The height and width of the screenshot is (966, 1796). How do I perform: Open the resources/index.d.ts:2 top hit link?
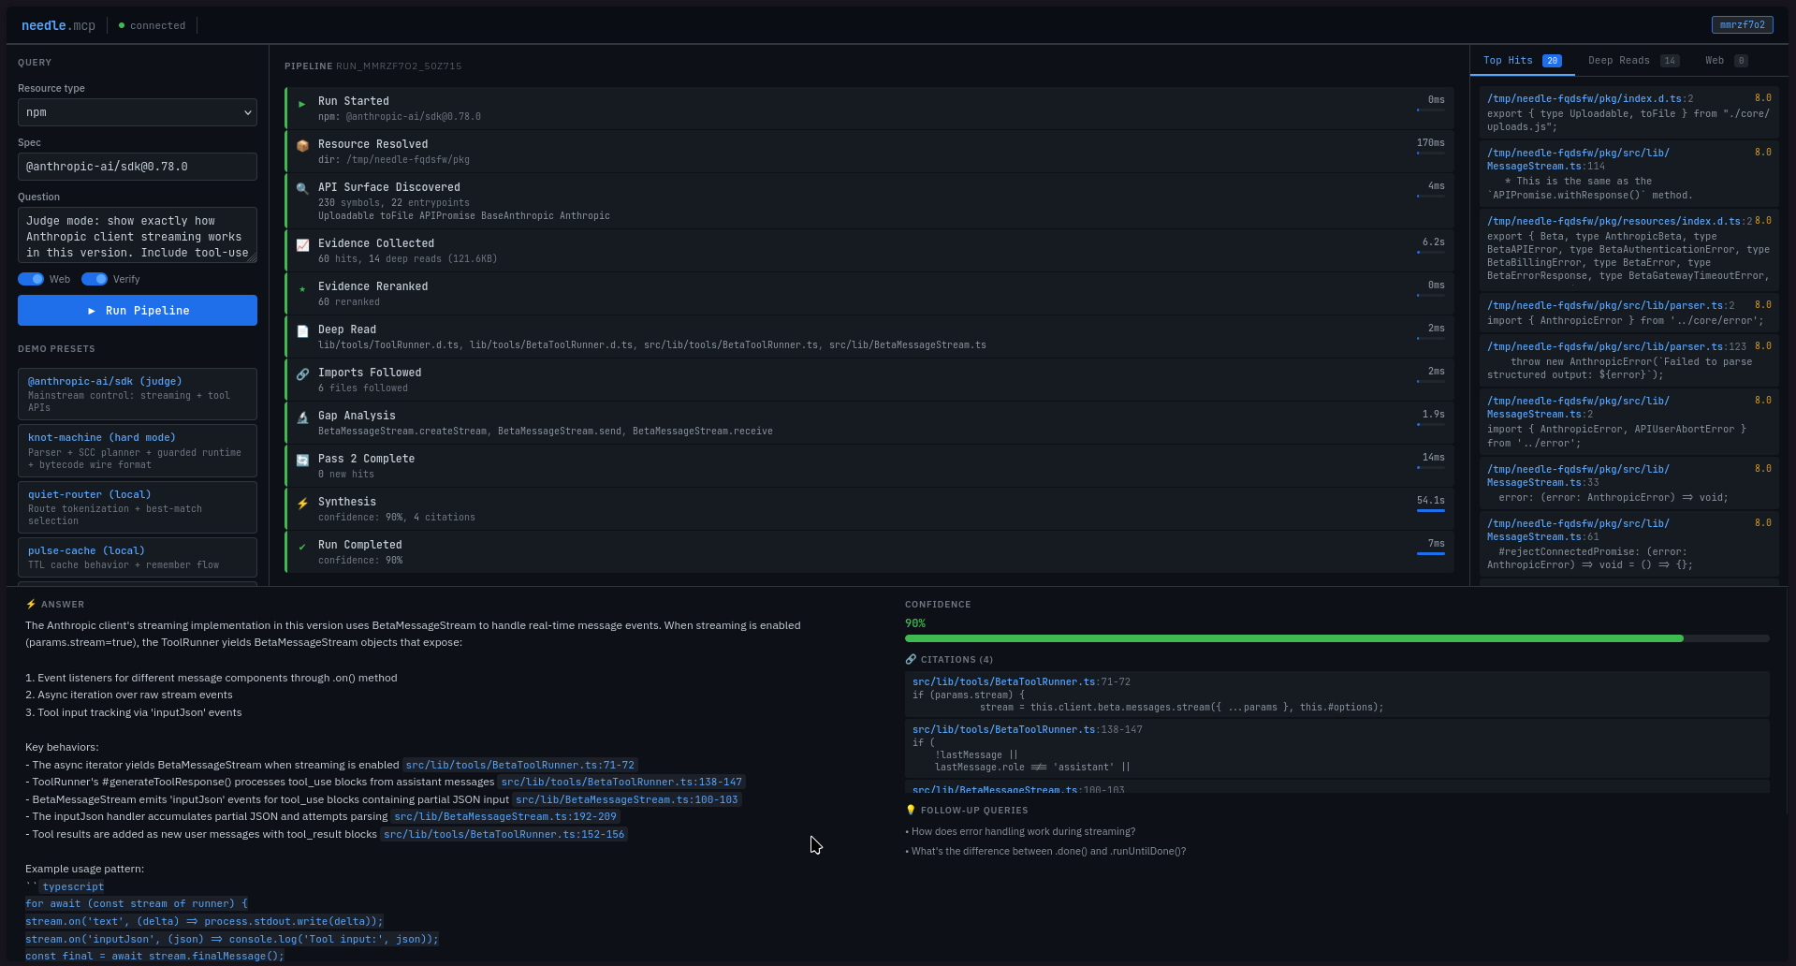tap(1620, 221)
